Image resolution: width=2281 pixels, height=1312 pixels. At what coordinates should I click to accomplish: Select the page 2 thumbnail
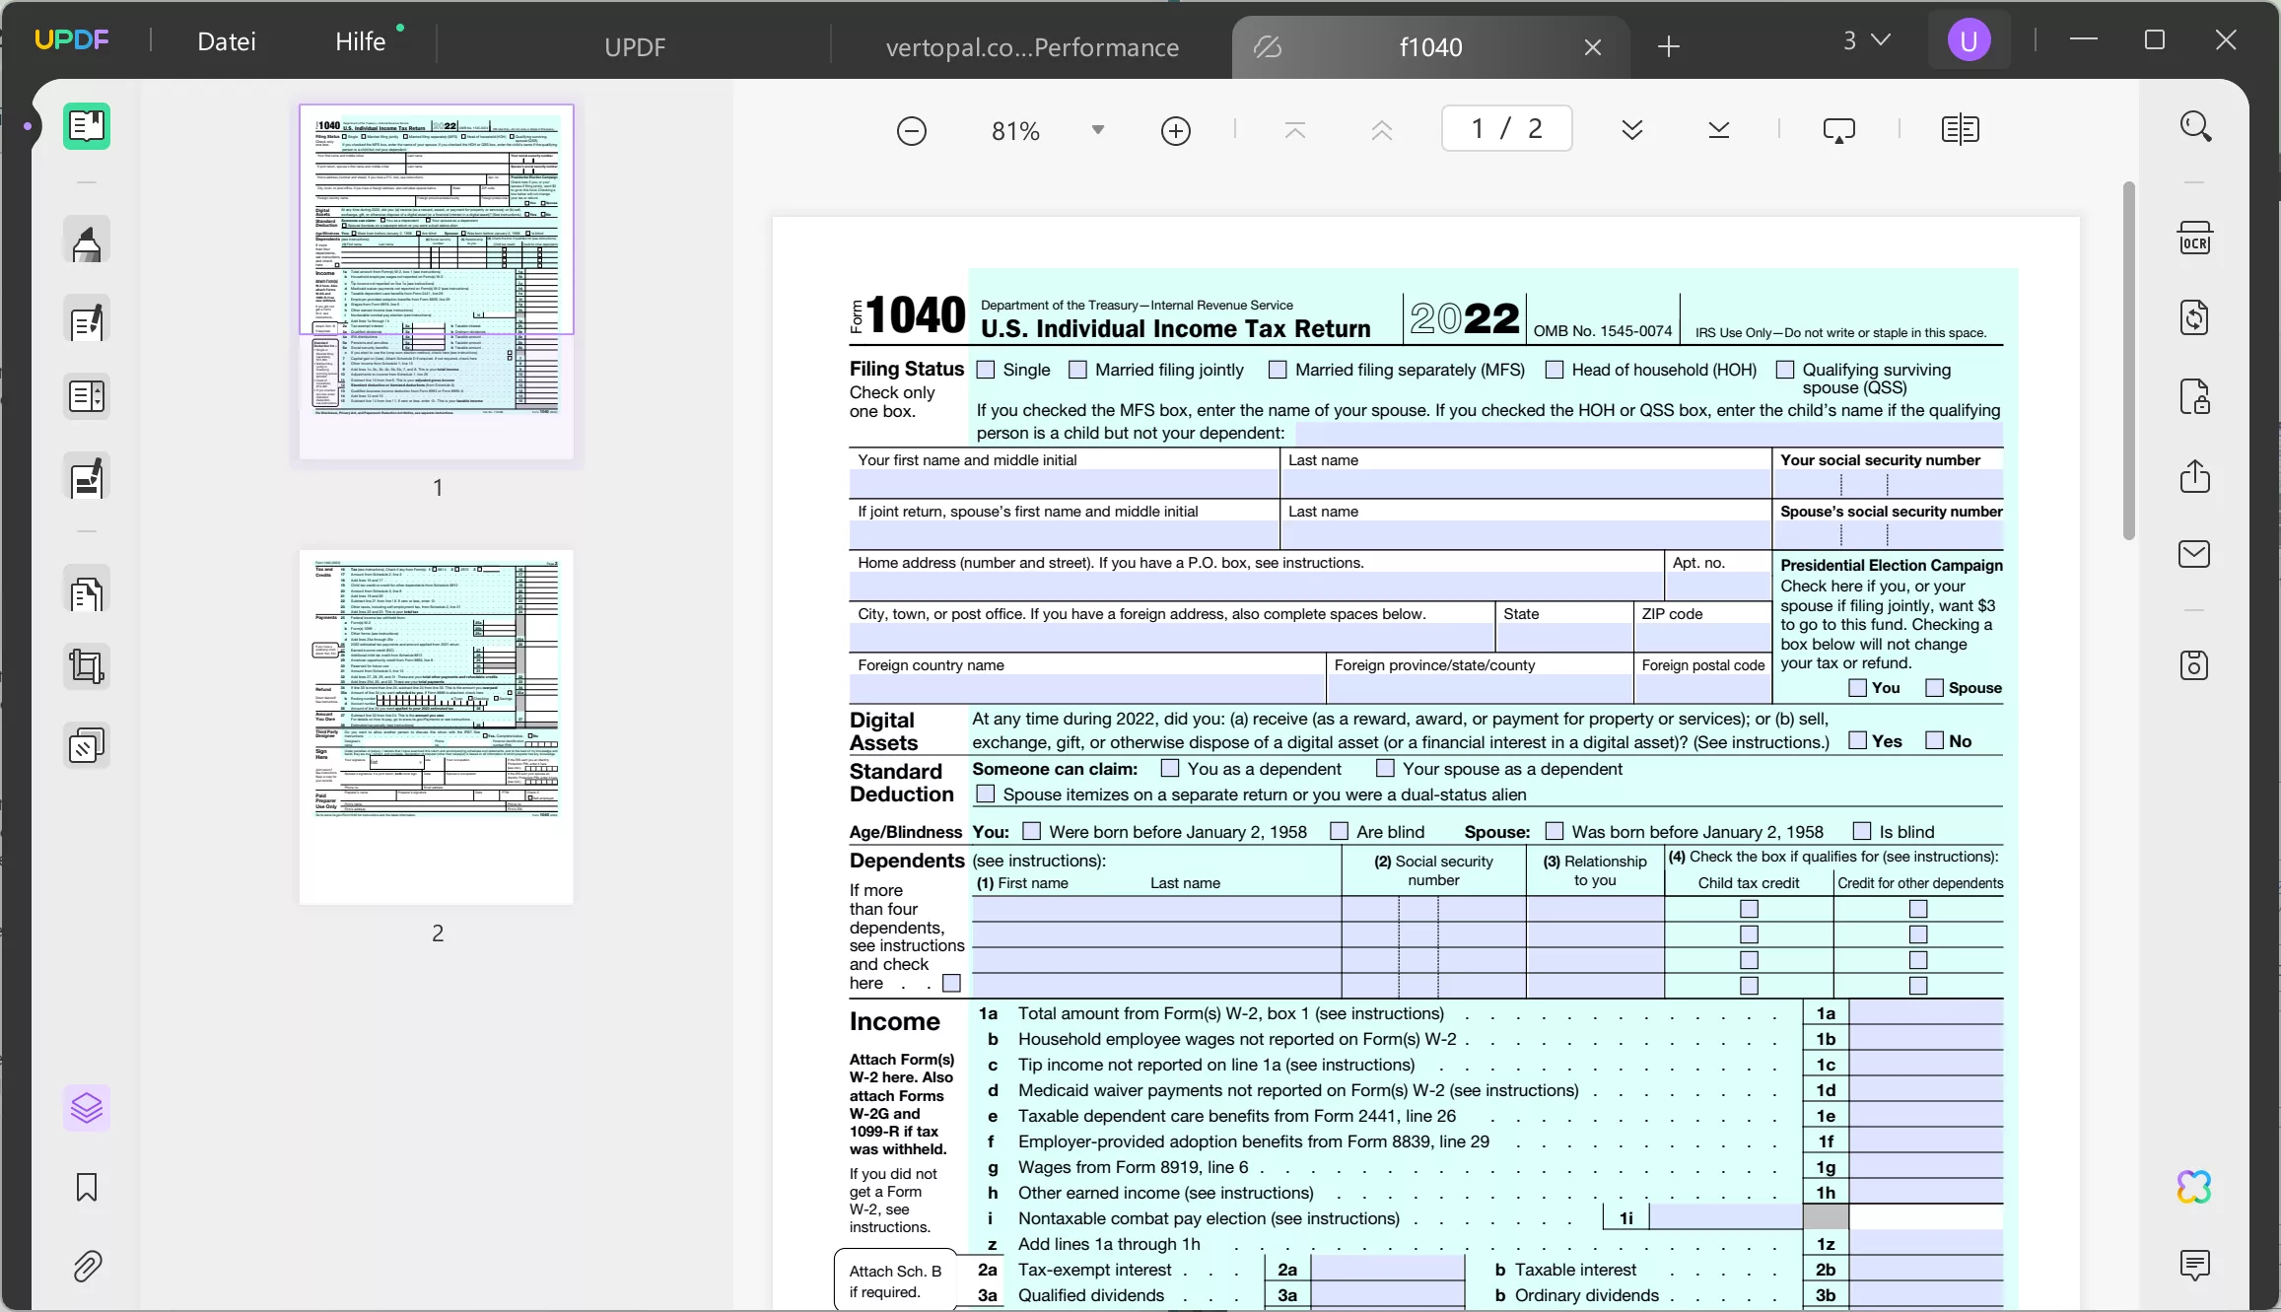pyautogui.click(x=437, y=725)
